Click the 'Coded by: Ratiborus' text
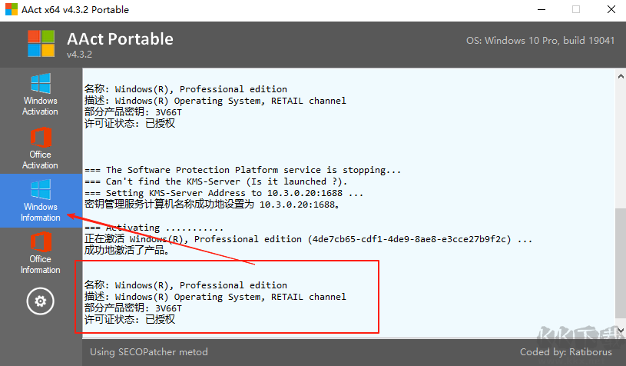Viewport: 626px width, 366px height. [x=566, y=352]
